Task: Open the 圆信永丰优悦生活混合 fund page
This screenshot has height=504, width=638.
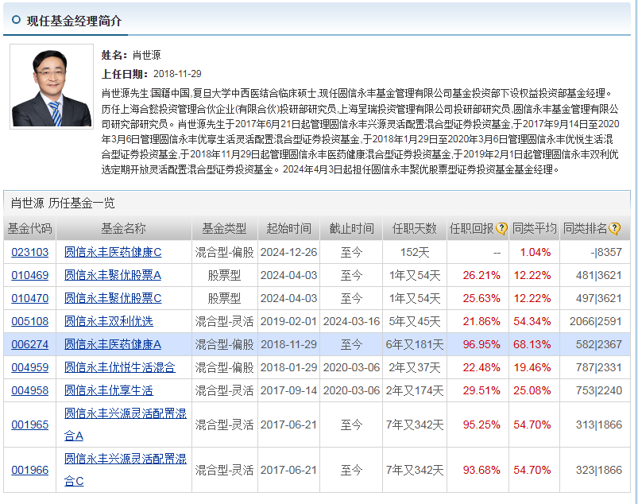Action: 120,367
